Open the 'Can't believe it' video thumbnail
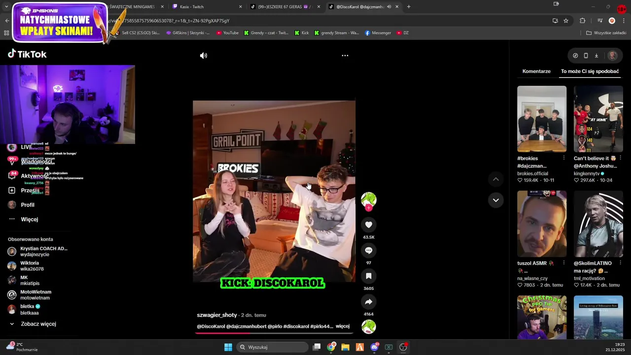 tap(598, 119)
